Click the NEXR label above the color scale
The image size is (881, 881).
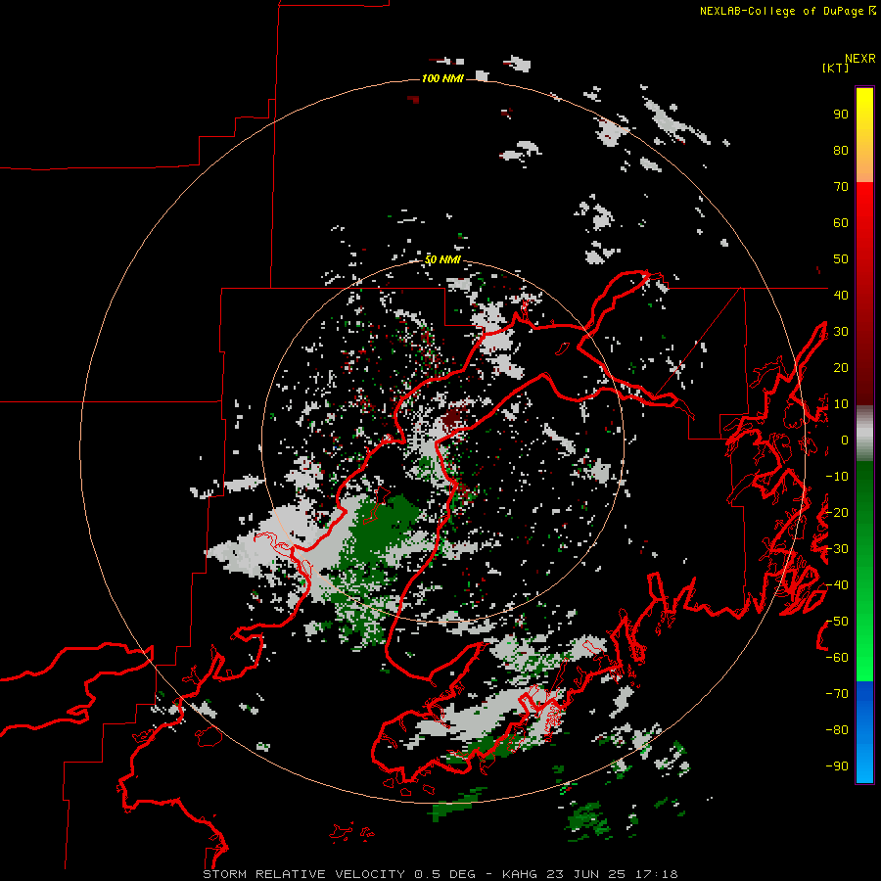(860, 59)
